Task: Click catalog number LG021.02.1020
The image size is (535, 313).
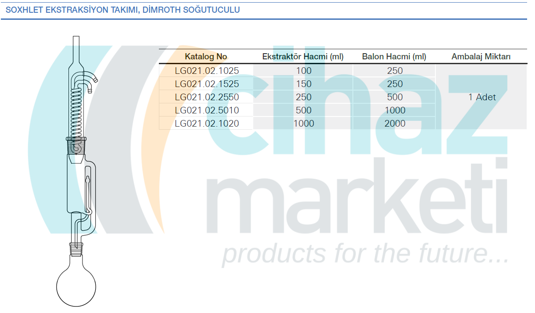Action: tap(207, 124)
